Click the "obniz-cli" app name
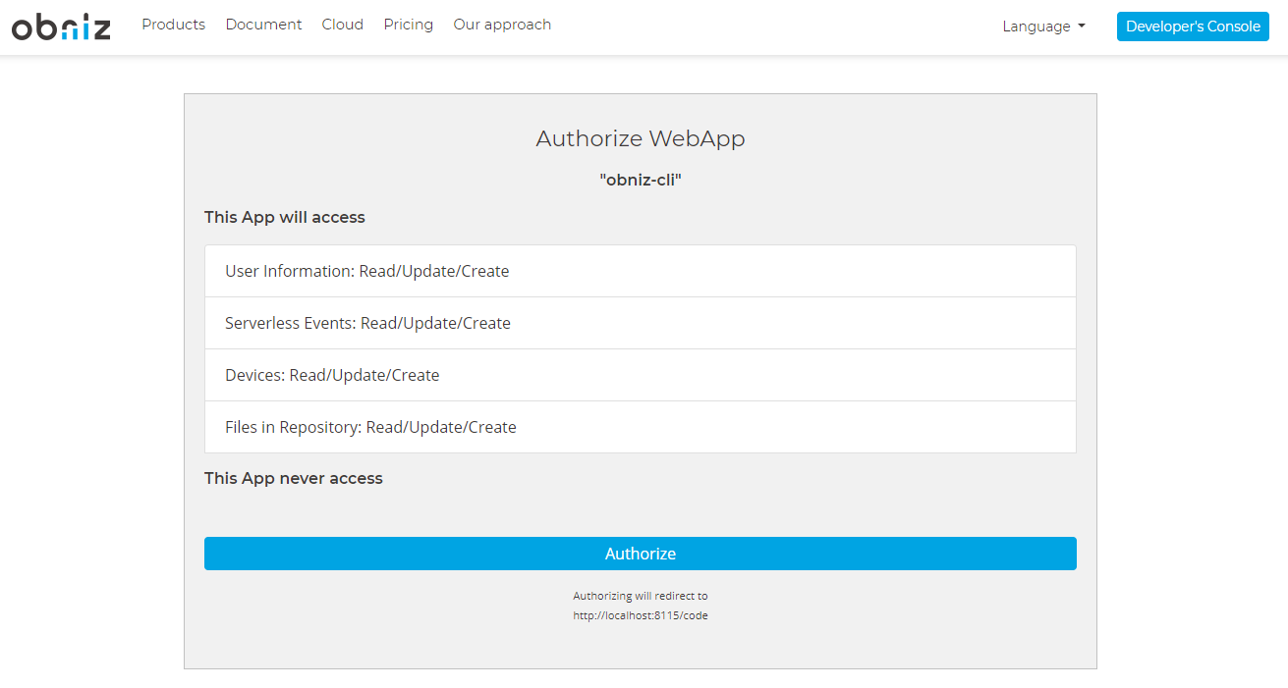Screen dimensions: 1288x688 641,180
